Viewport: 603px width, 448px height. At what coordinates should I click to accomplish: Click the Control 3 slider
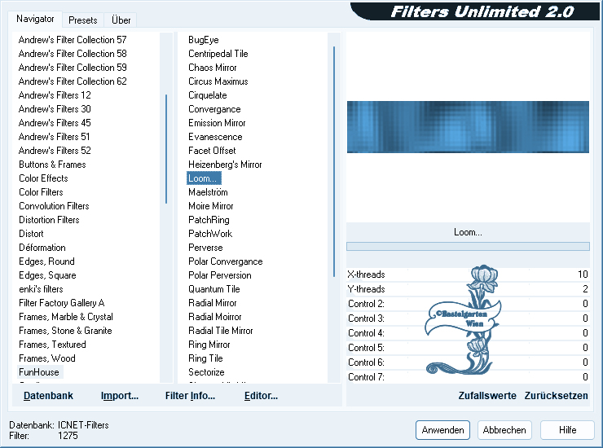pos(468,318)
